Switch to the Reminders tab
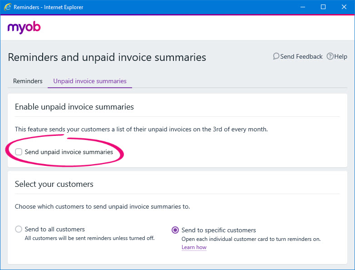Screen dimensions: 355x270 tap(28, 81)
